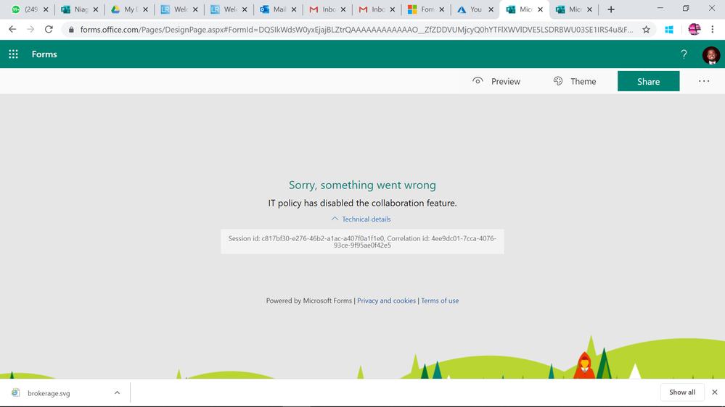The width and height of the screenshot is (725, 407).
Task: Click the help question mark icon
Action: click(684, 54)
